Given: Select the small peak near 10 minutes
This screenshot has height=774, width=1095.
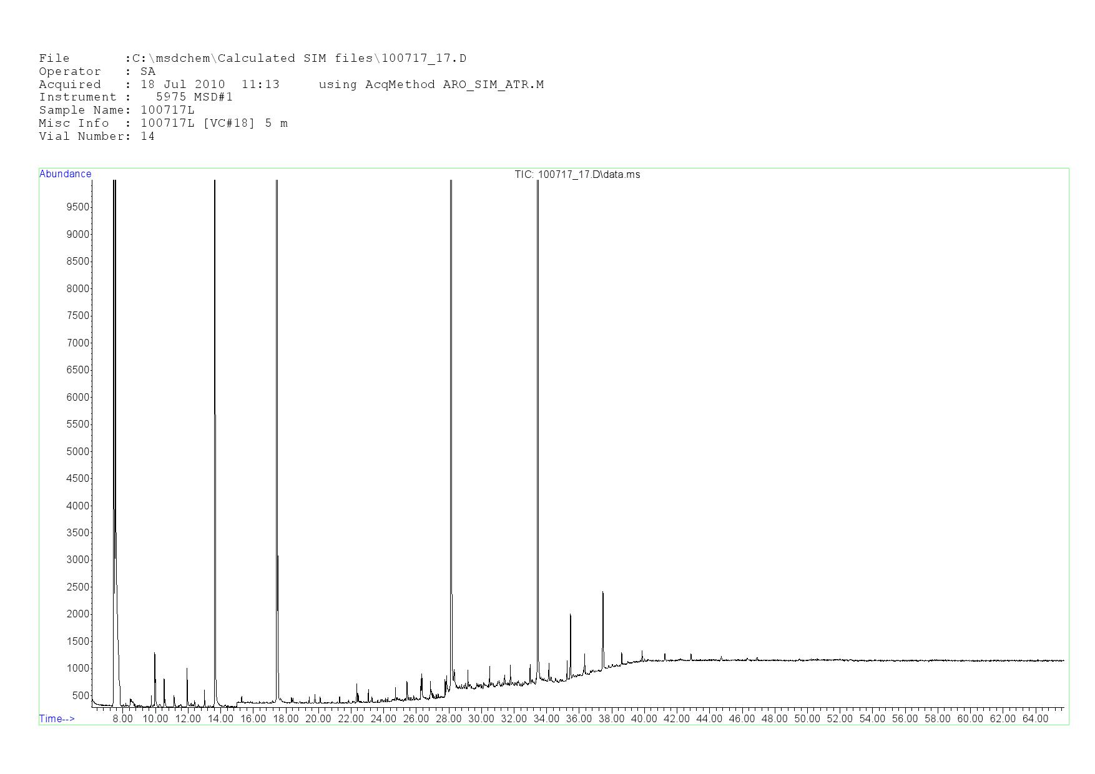Looking at the screenshot, I should [x=154, y=654].
